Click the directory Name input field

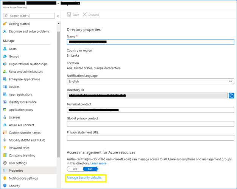(x=150, y=42)
